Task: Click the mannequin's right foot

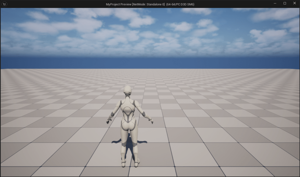Action: click(136, 163)
